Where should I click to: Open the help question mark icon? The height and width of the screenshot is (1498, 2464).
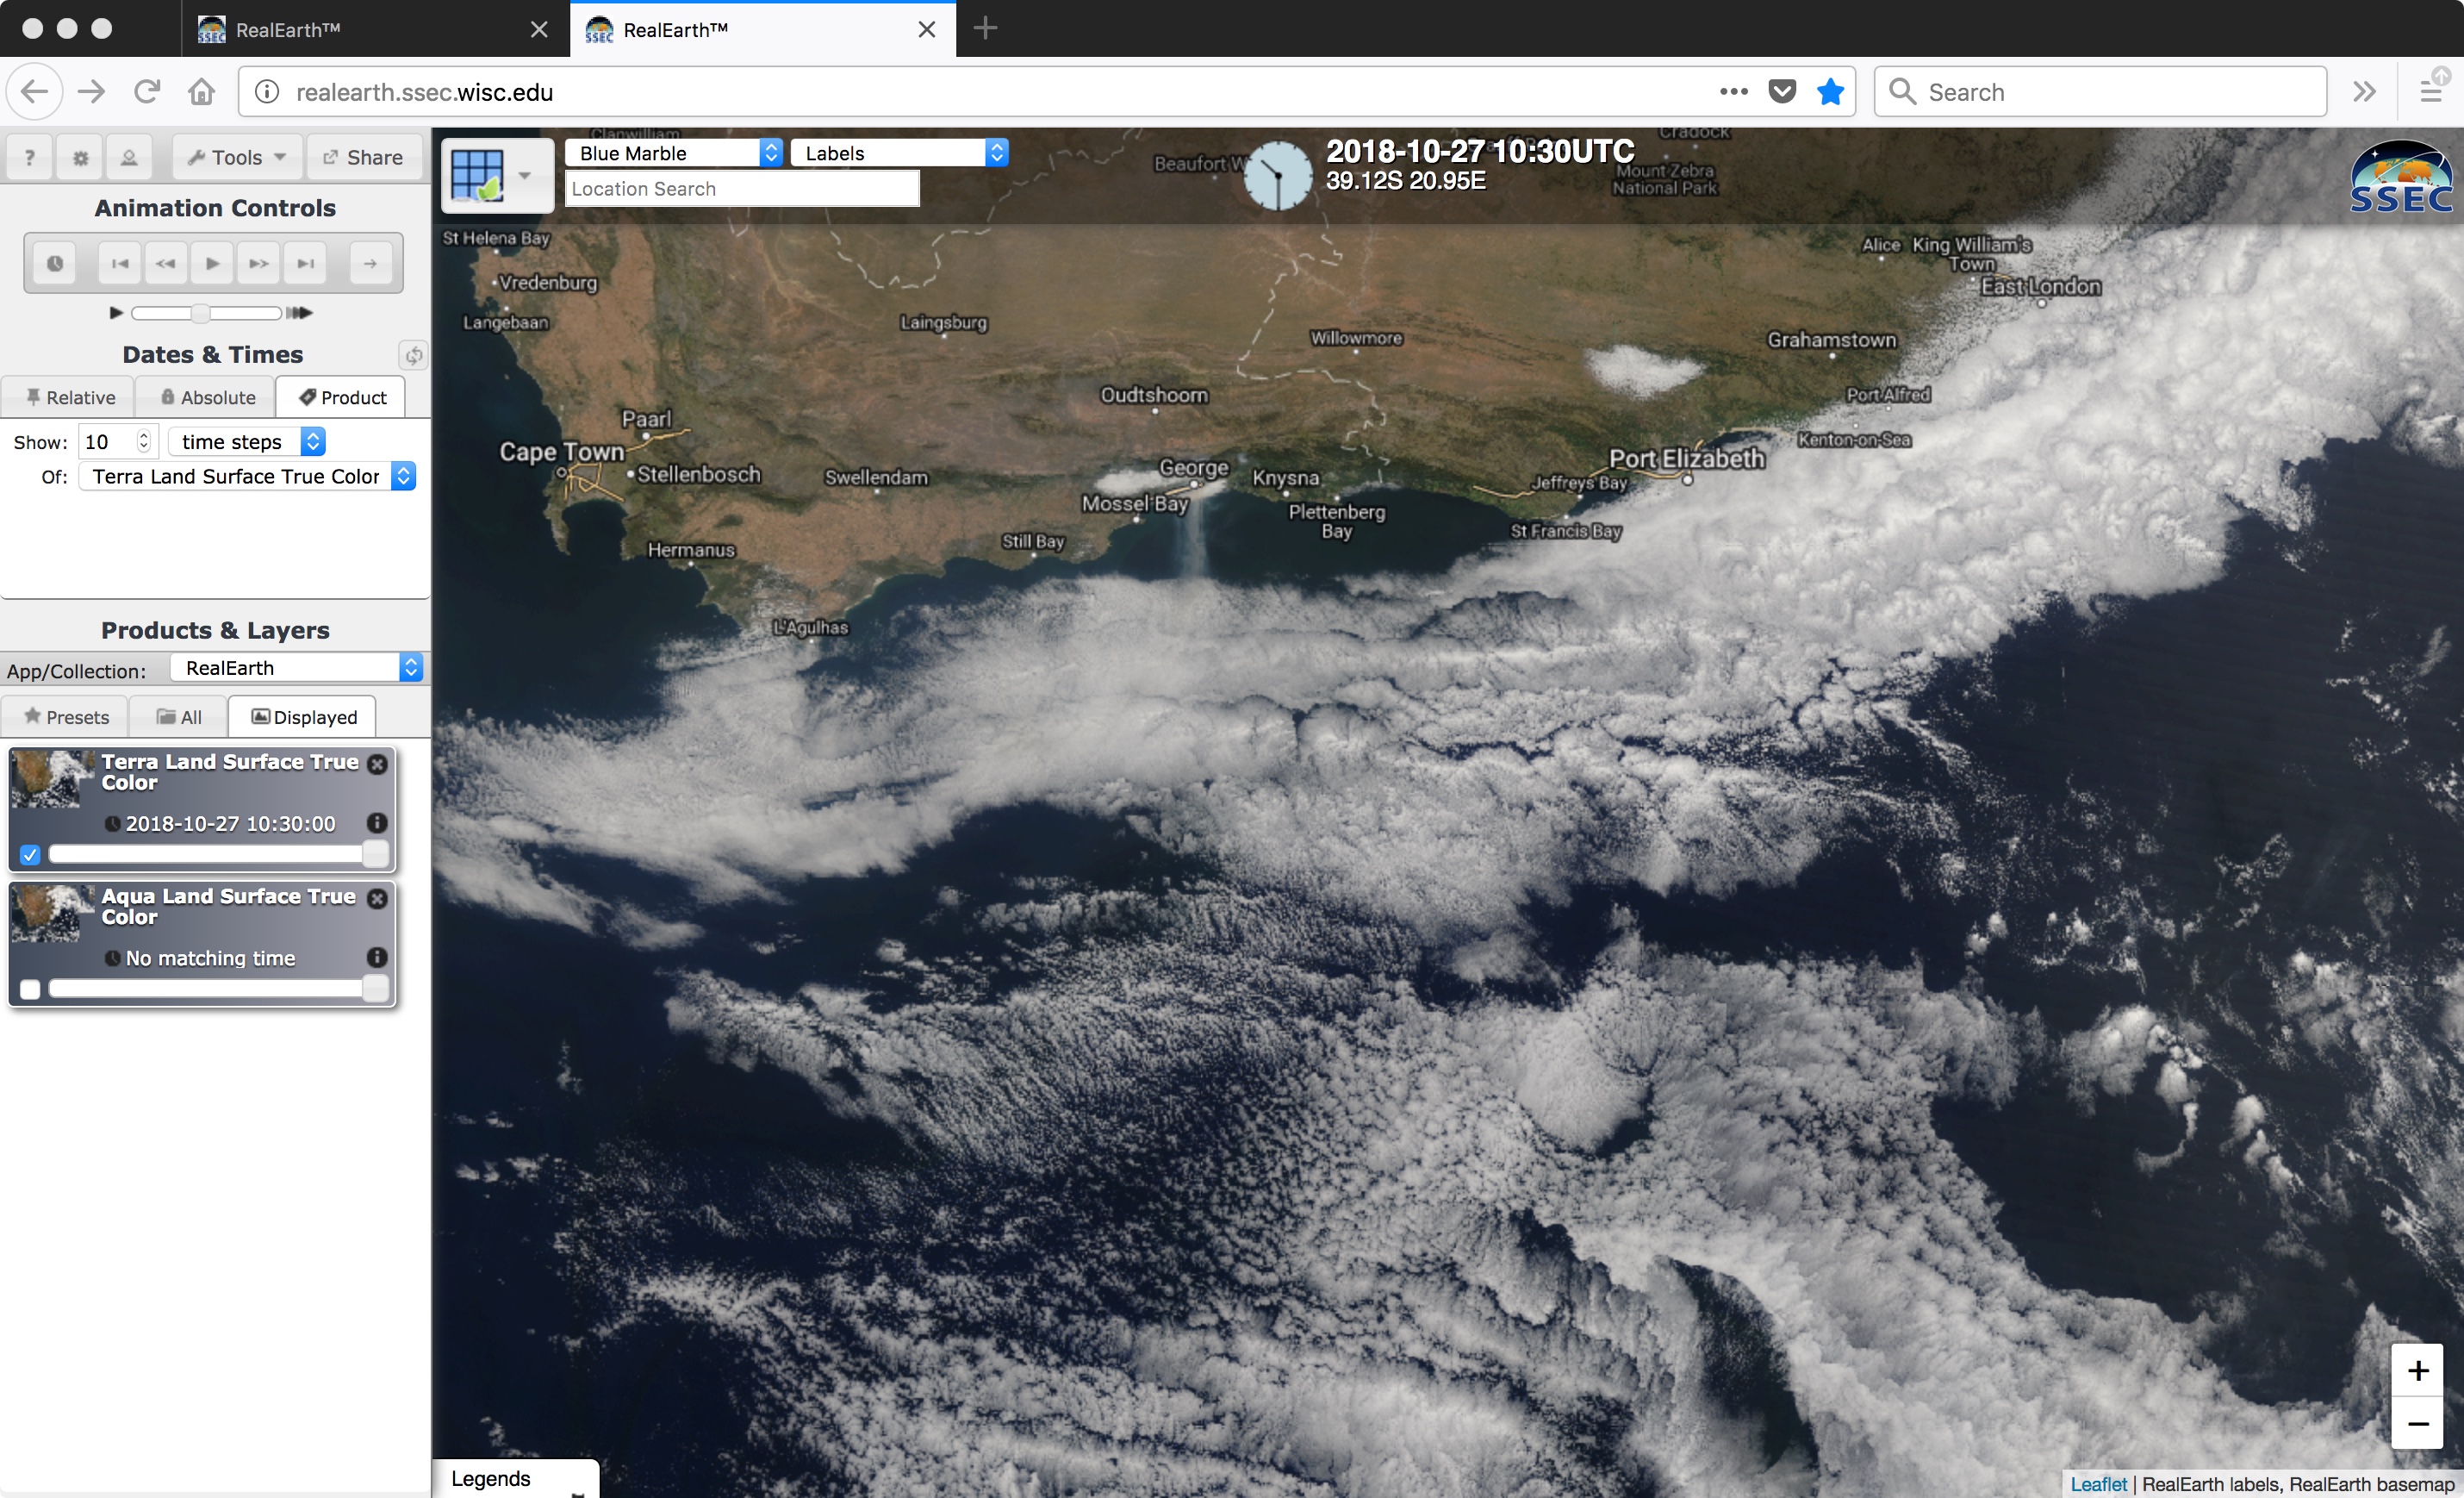tap(30, 157)
